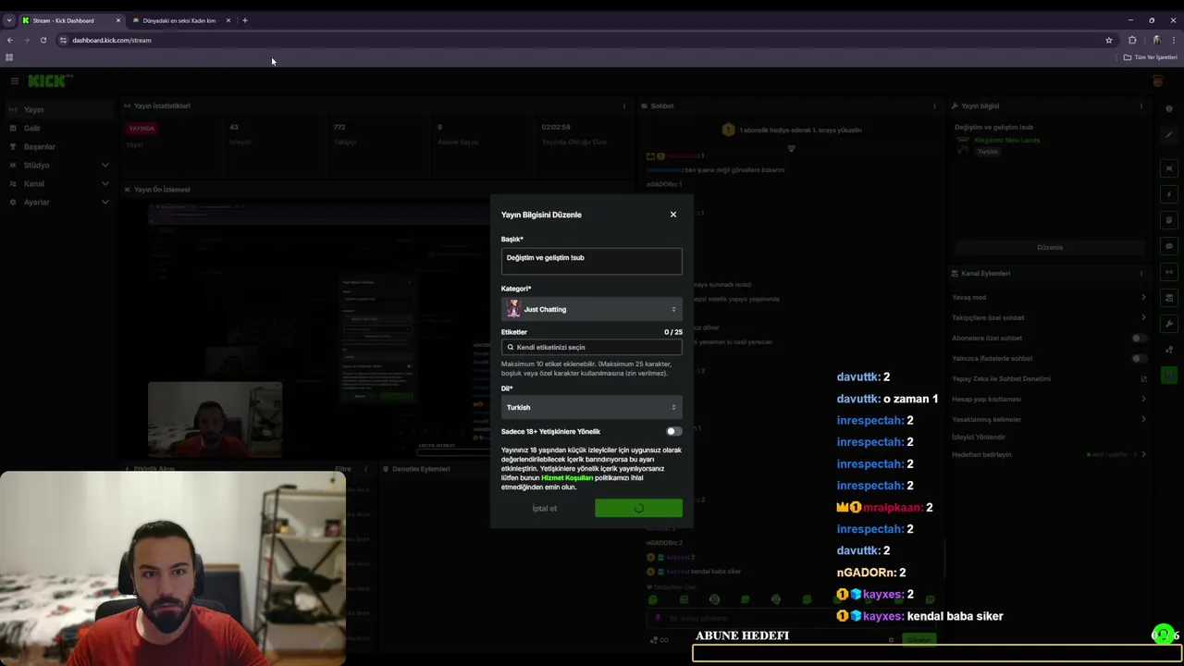The image size is (1184, 666).
Task: Open Kanal Eylemleri panel options menu
Action: tap(1141, 273)
